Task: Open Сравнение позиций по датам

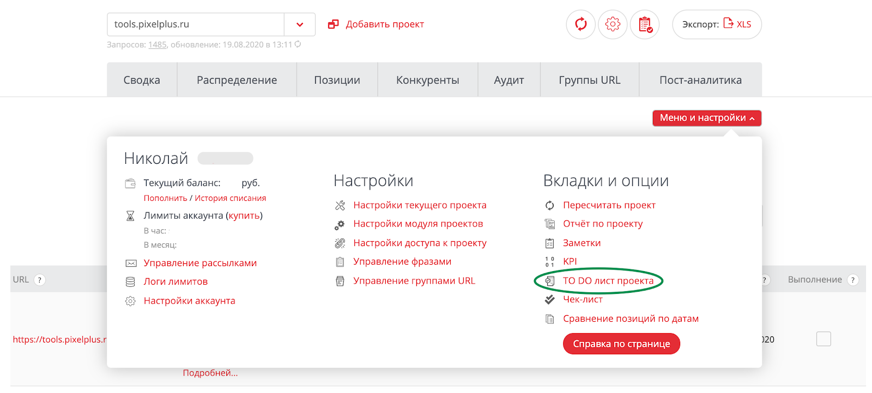Action: point(631,318)
